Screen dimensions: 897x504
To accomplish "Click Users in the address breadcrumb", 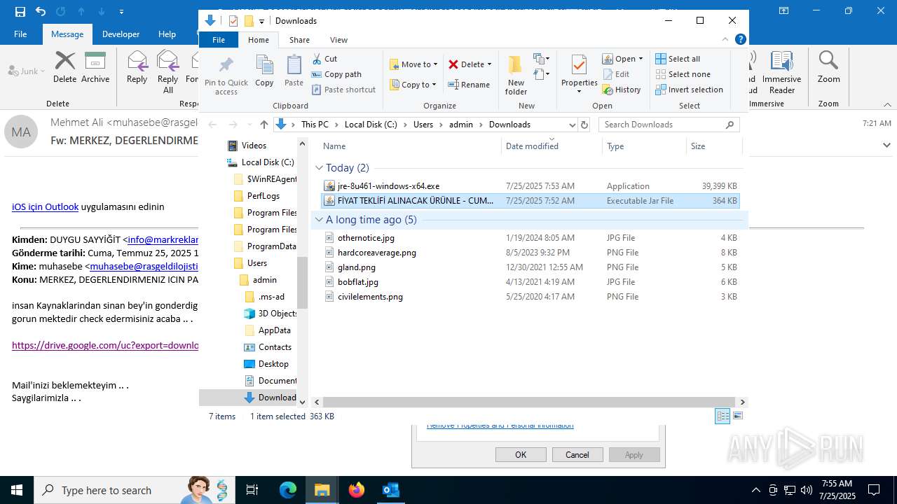I will pyautogui.click(x=423, y=125).
